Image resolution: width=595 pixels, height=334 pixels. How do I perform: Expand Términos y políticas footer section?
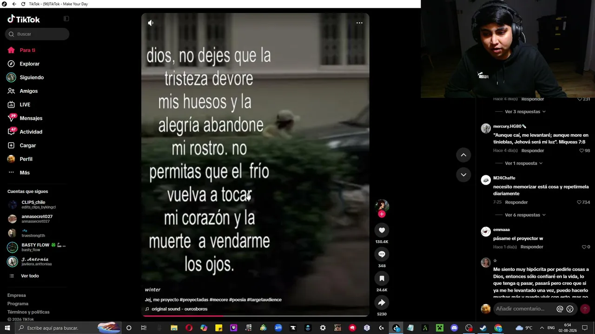coord(28,312)
